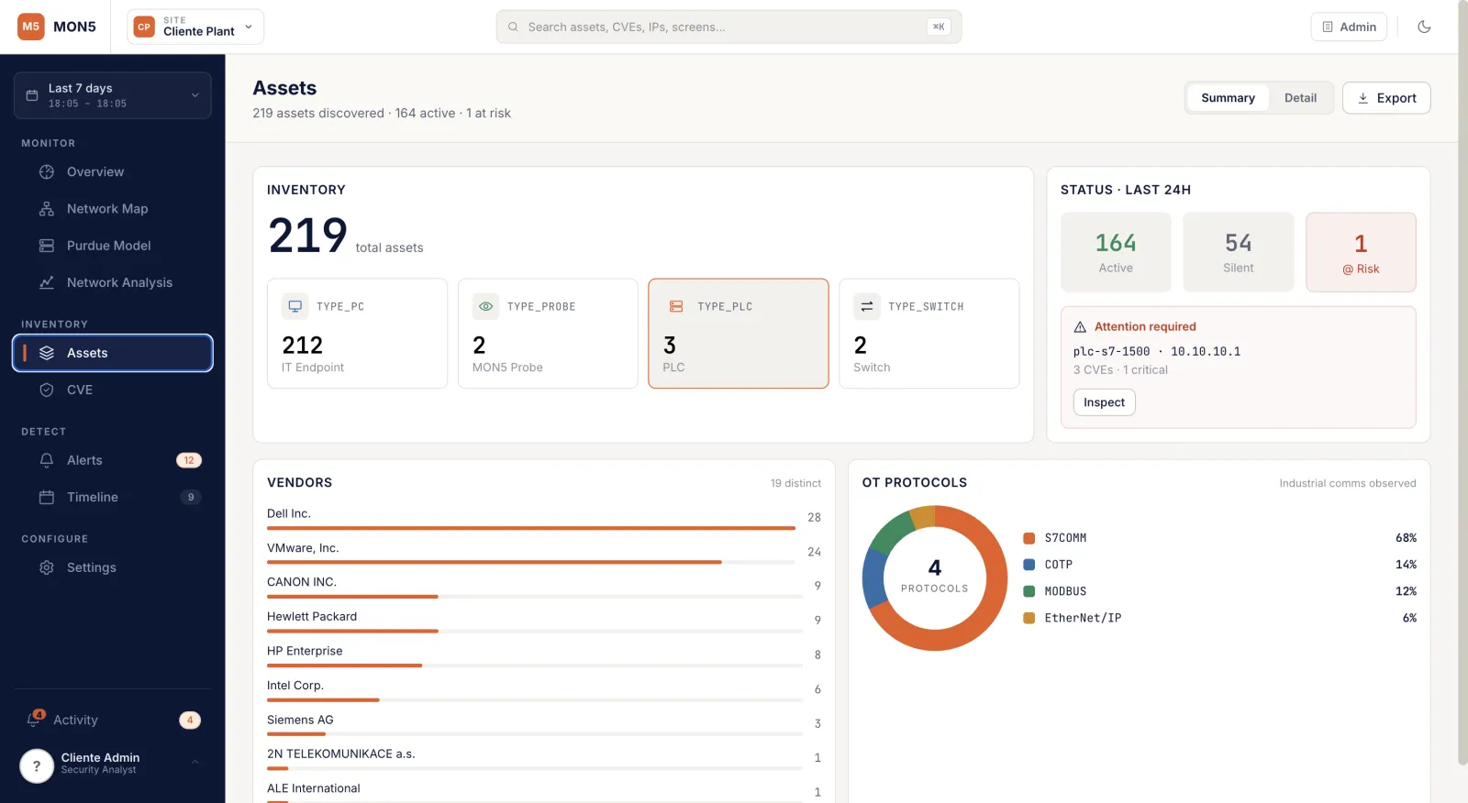Click the Timeline count badge 9
Image resolution: width=1468 pixels, height=803 pixels.
tap(191, 497)
